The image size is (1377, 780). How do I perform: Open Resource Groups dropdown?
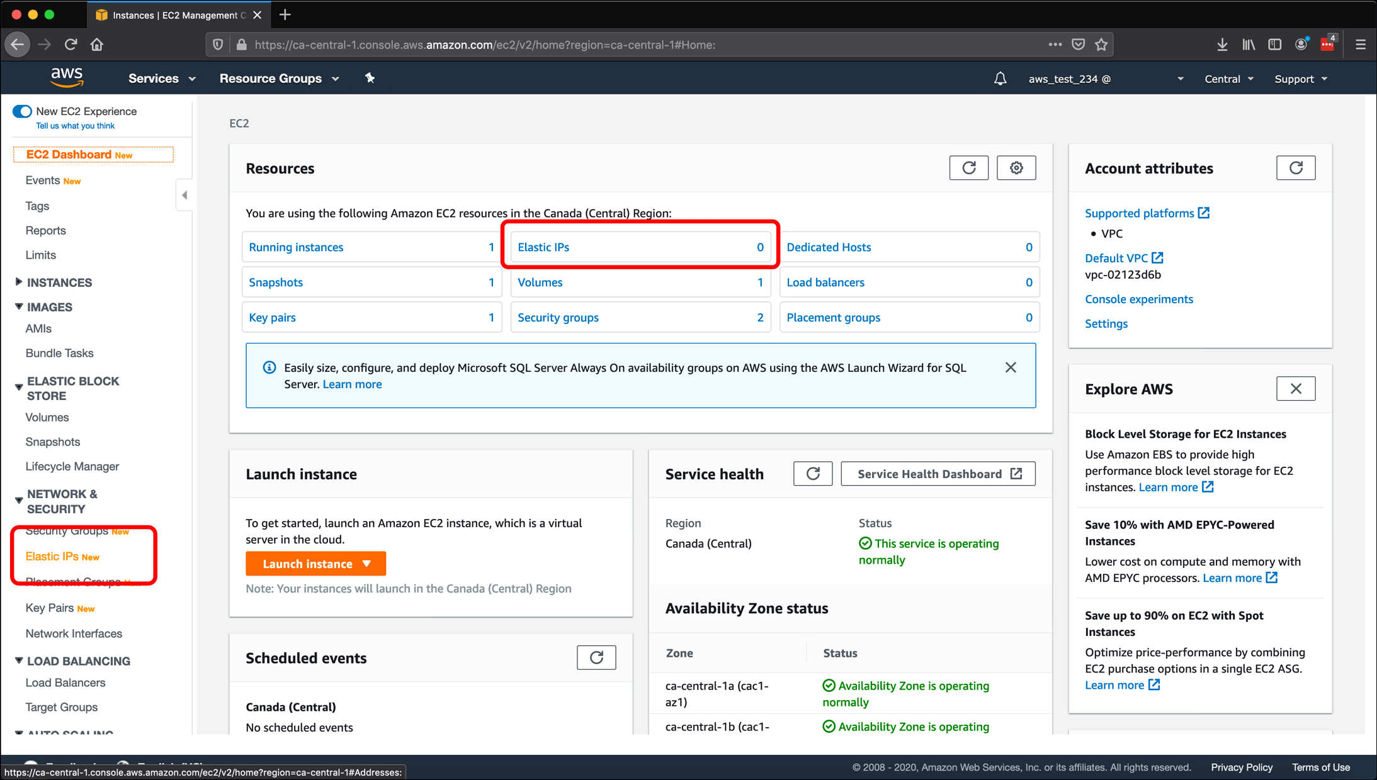pos(280,79)
